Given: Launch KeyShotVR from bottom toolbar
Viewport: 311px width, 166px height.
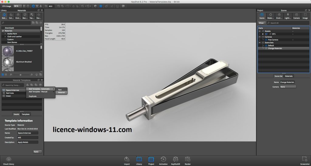Looking at the screenshot, I should point(176,160).
